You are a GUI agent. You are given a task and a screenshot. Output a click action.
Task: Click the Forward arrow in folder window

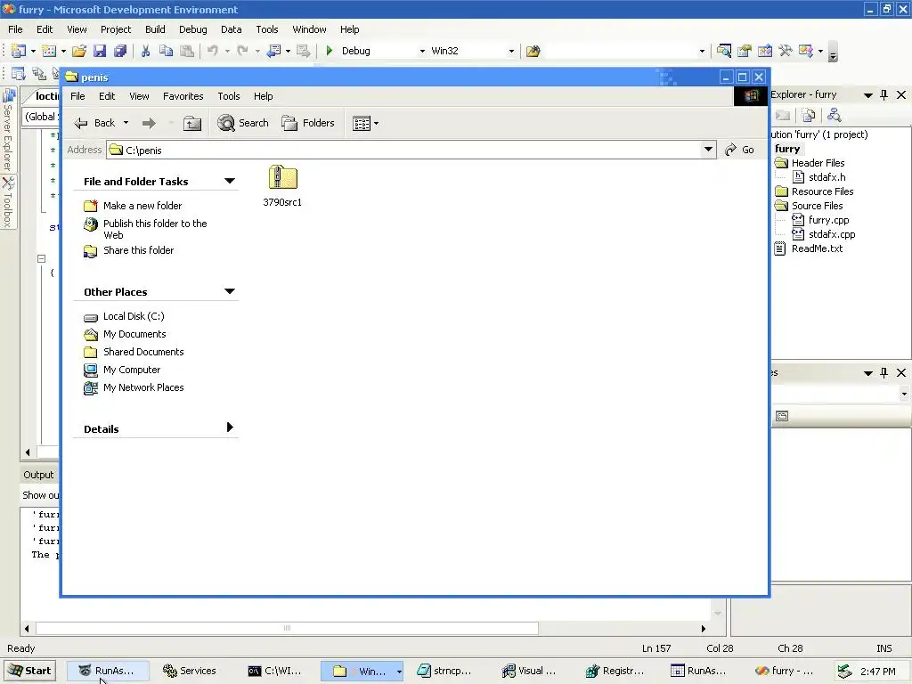coord(149,123)
